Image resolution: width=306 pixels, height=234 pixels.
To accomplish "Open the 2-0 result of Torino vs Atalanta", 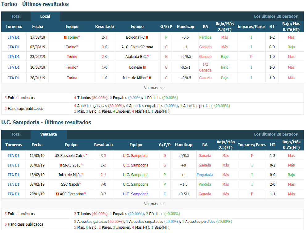I will point(105,57).
